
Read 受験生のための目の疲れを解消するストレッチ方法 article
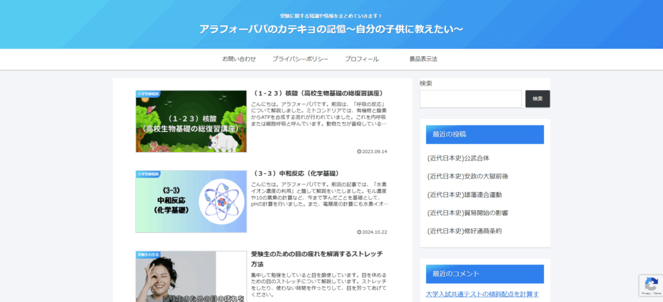tap(317, 259)
